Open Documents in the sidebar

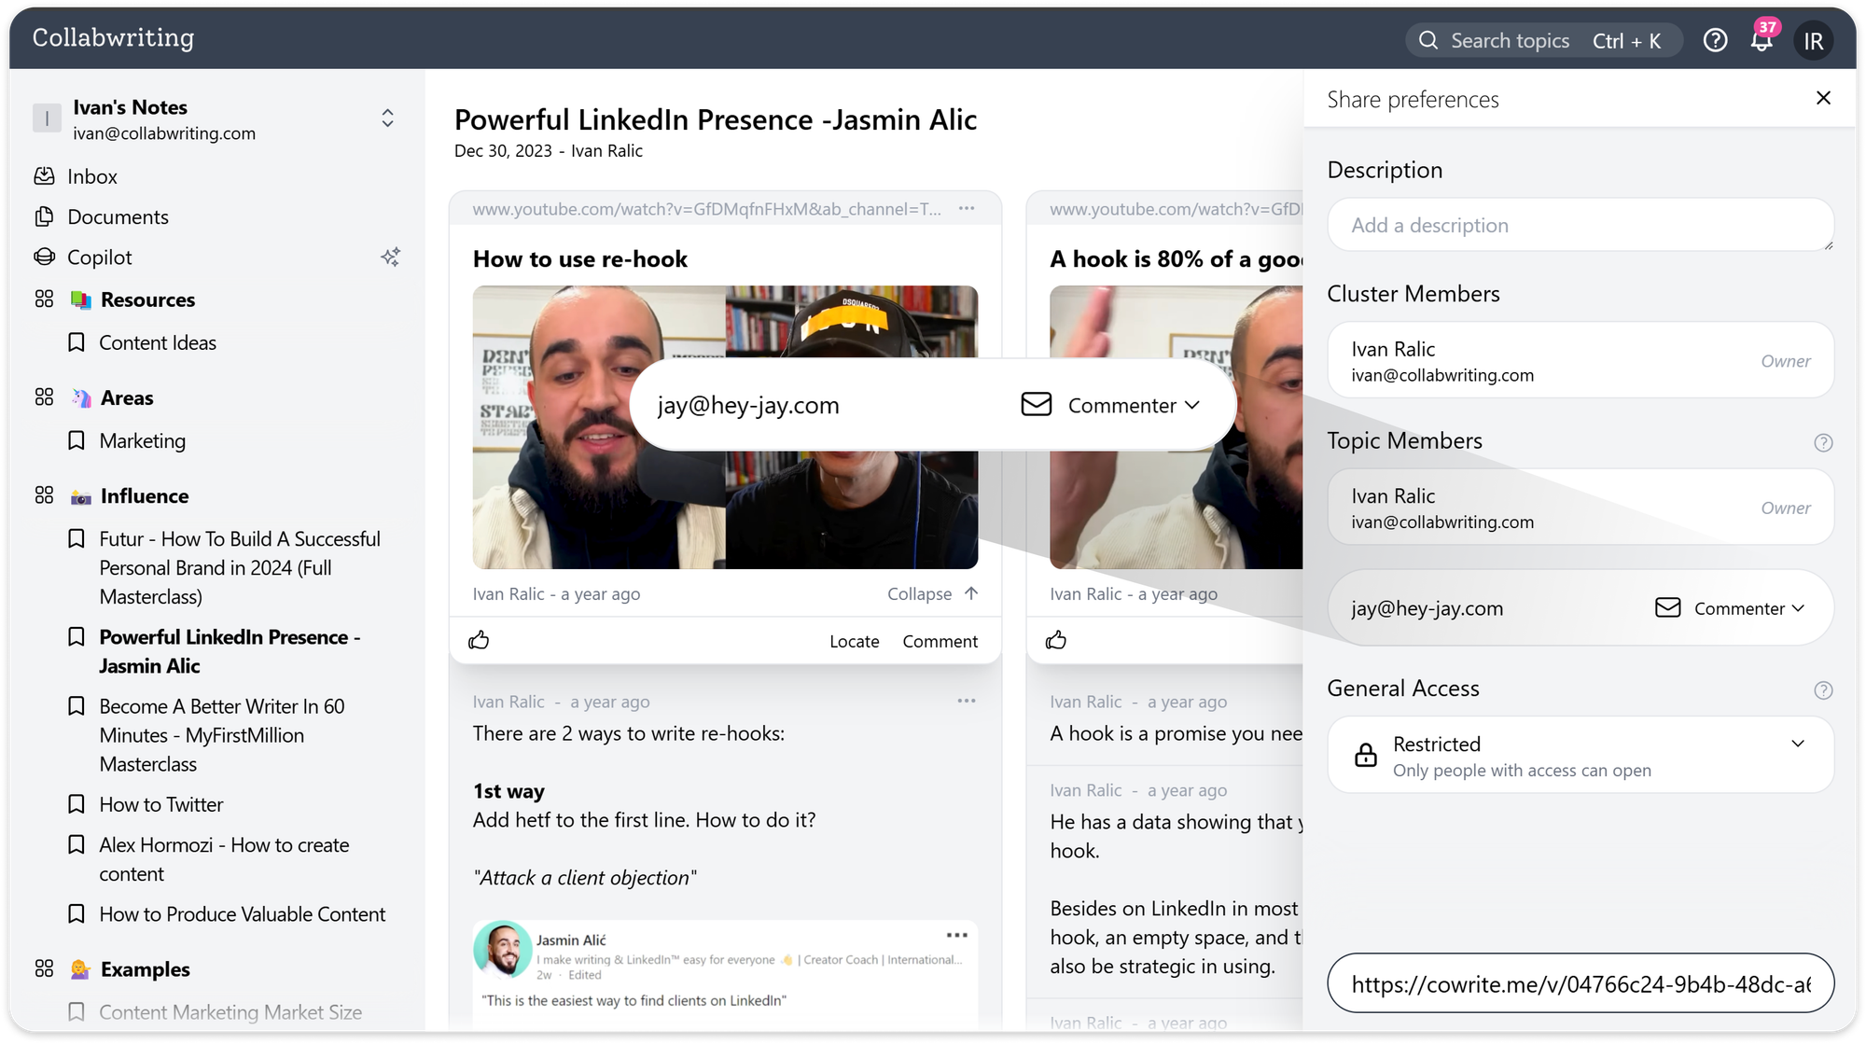118,216
